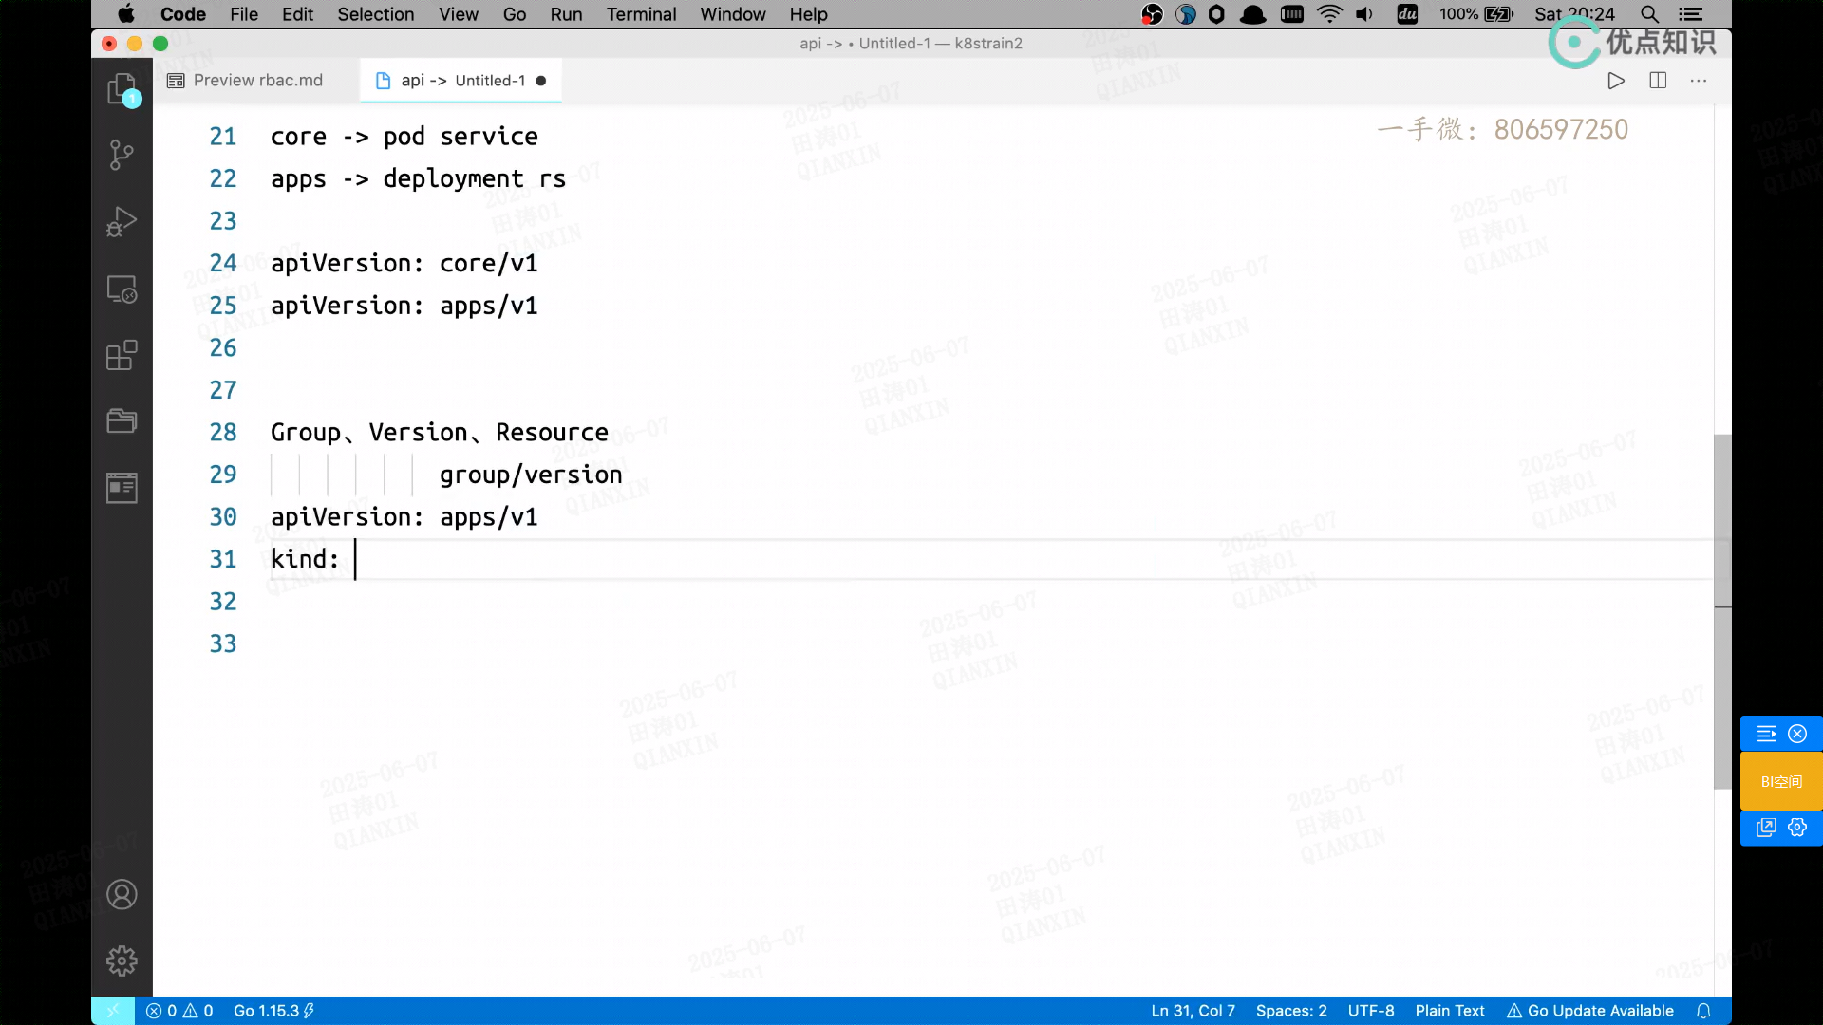This screenshot has width=1823, height=1025.
Task: Open Plain Text language mode selector
Action: [1449, 1011]
